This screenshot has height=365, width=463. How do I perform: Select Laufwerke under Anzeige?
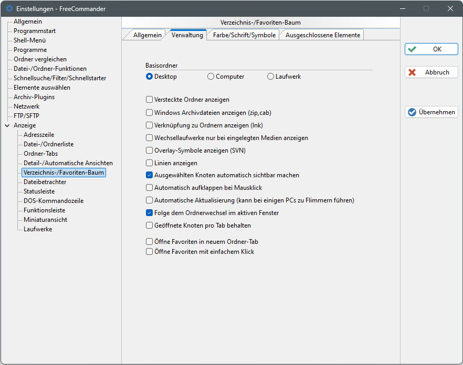click(x=38, y=229)
